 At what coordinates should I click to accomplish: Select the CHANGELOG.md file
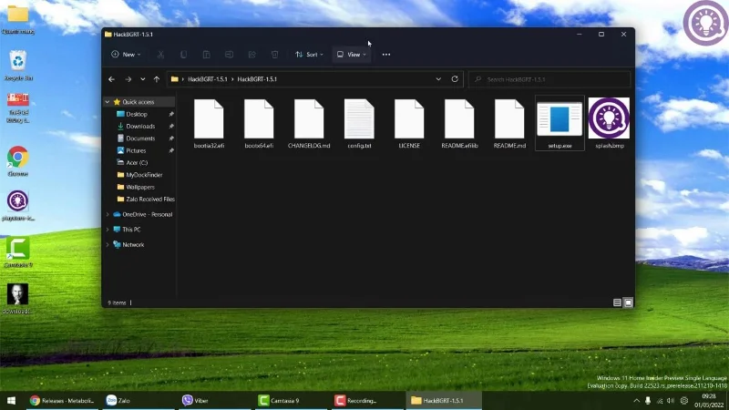309,123
